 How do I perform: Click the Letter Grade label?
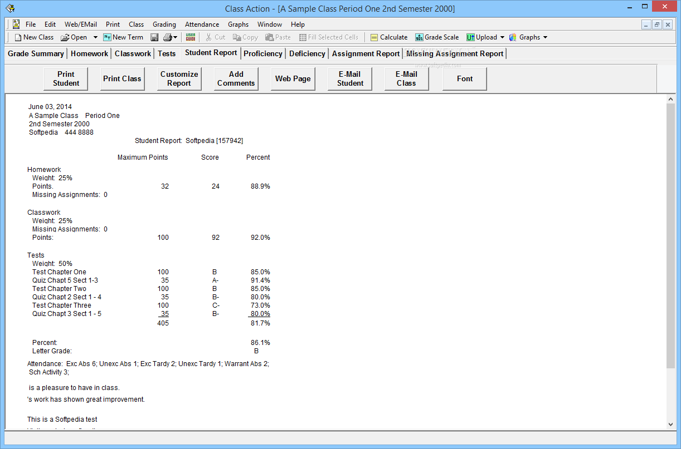(x=52, y=351)
